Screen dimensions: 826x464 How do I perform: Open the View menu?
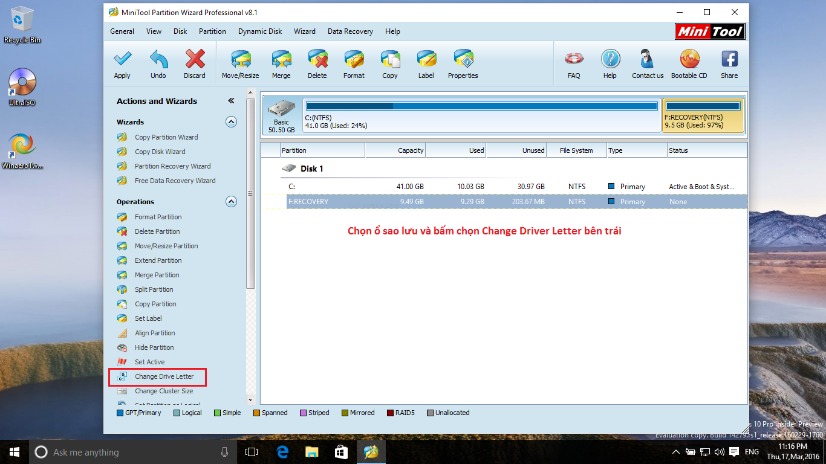coord(154,31)
